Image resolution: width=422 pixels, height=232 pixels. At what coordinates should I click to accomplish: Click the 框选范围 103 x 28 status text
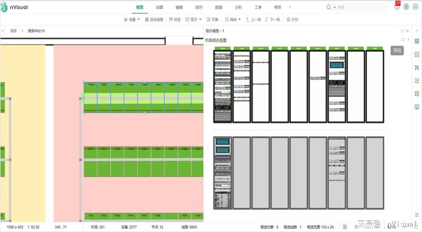320,227
